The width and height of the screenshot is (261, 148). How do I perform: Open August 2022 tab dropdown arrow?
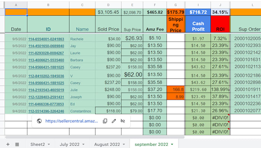[124, 144]
